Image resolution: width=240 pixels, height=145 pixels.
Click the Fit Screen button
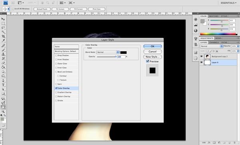click(x=60, y=9)
